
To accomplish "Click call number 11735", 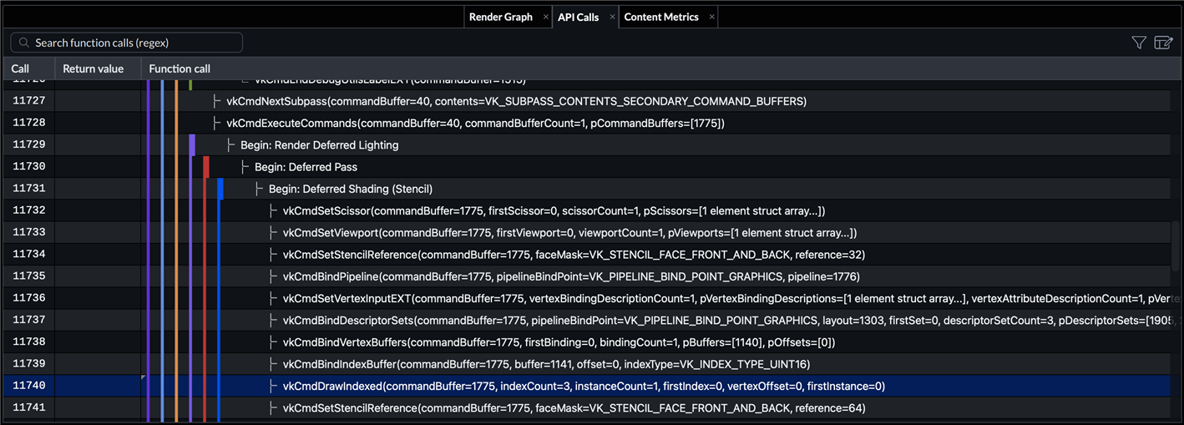I will click(x=28, y=276).
